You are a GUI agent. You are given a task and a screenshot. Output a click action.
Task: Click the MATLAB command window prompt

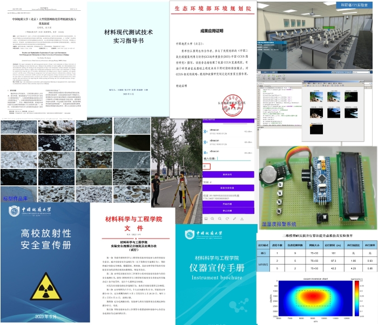259,130
